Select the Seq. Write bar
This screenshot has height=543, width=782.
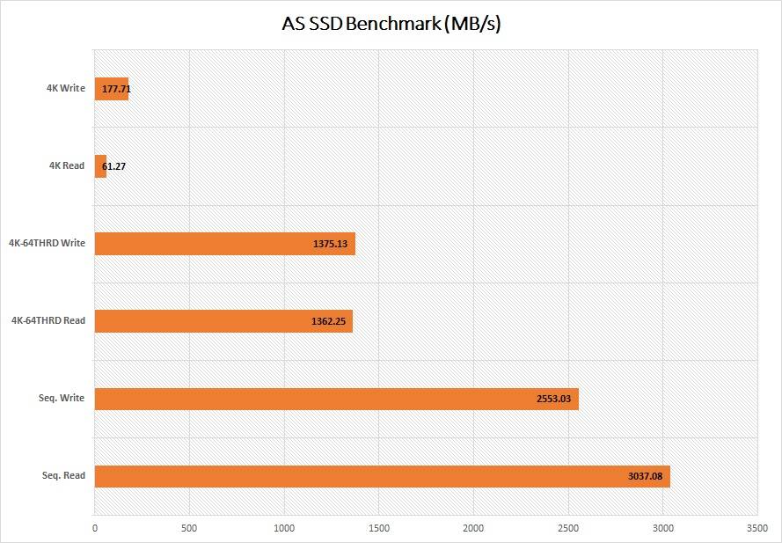(337, 399)
